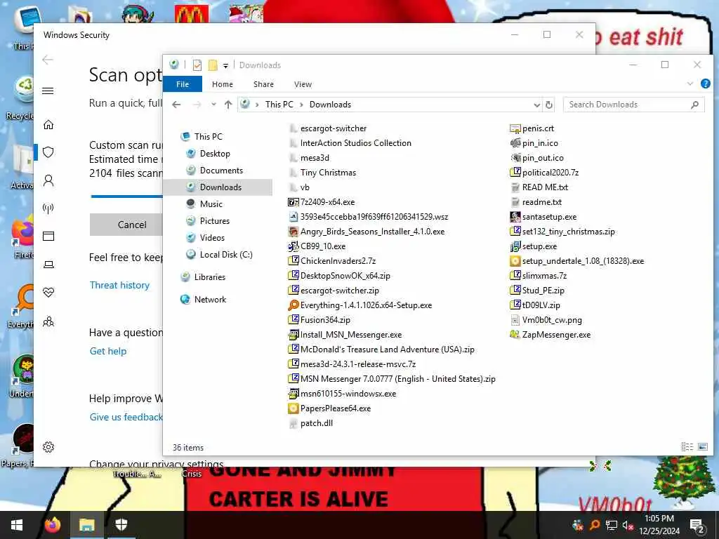Open the Share ribbon tab
Screen dimensions: 719x539
click(263, 84)
